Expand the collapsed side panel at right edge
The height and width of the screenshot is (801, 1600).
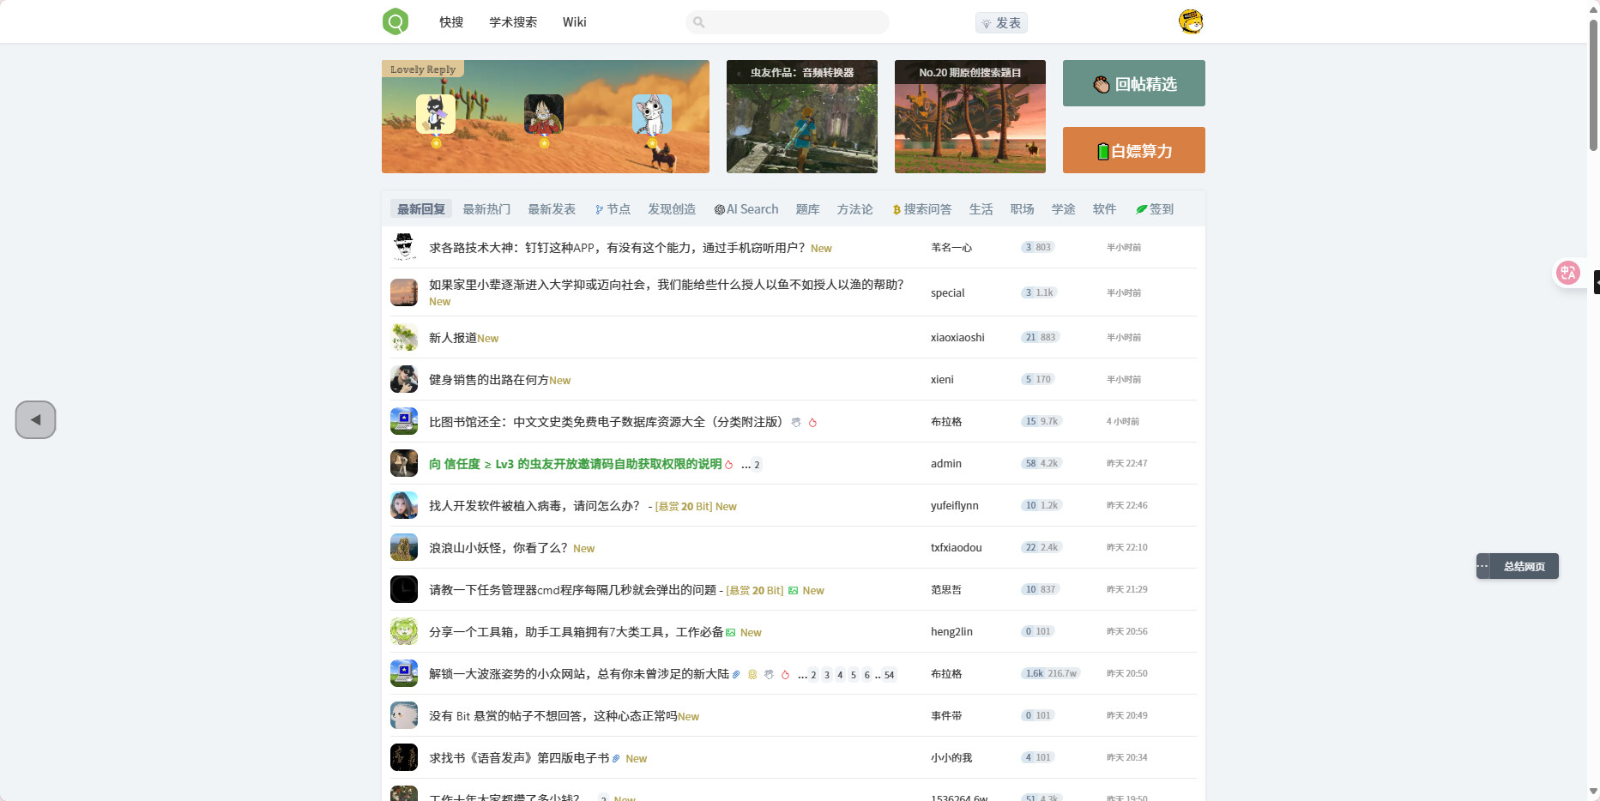[x=1596, y=282]
